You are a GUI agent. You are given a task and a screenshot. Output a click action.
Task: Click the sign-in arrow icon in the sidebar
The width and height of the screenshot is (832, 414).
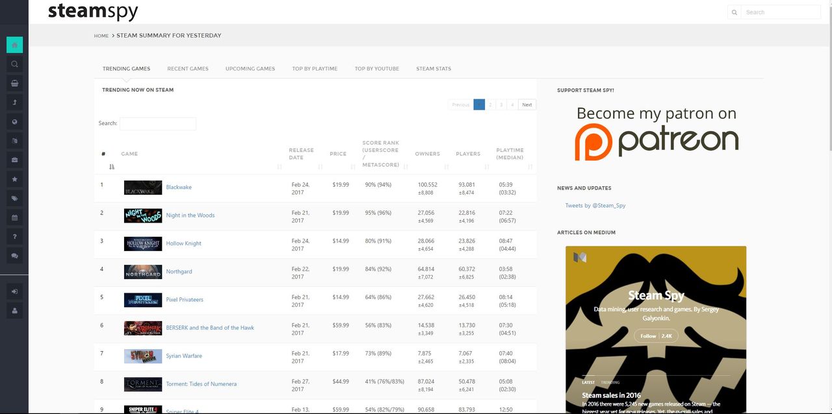[14, 291]
